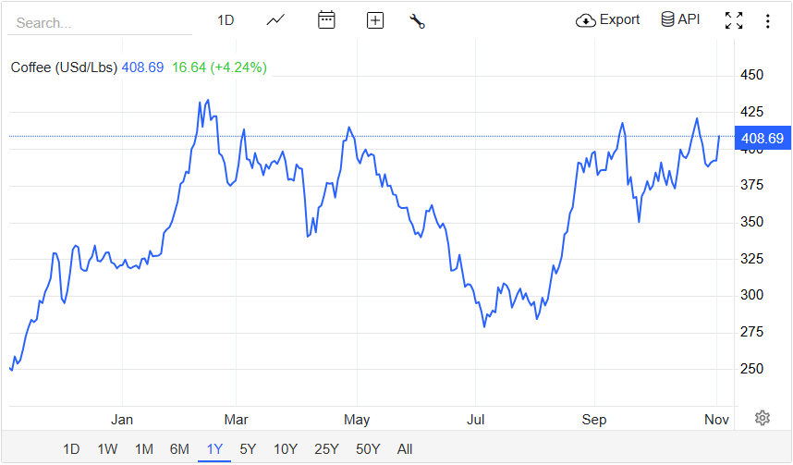Toggle fullscreen chart view

pos(734,20)
